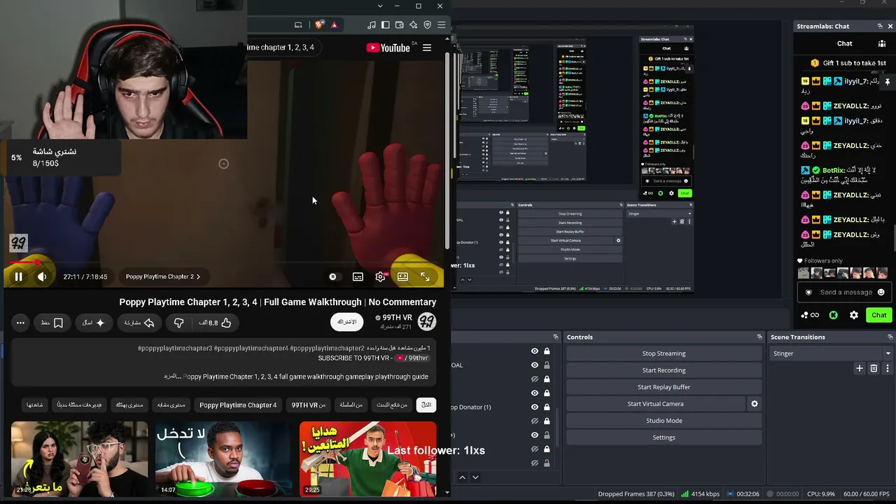
Task: Move selected source up with arrow
Action: tap(462, 477)
